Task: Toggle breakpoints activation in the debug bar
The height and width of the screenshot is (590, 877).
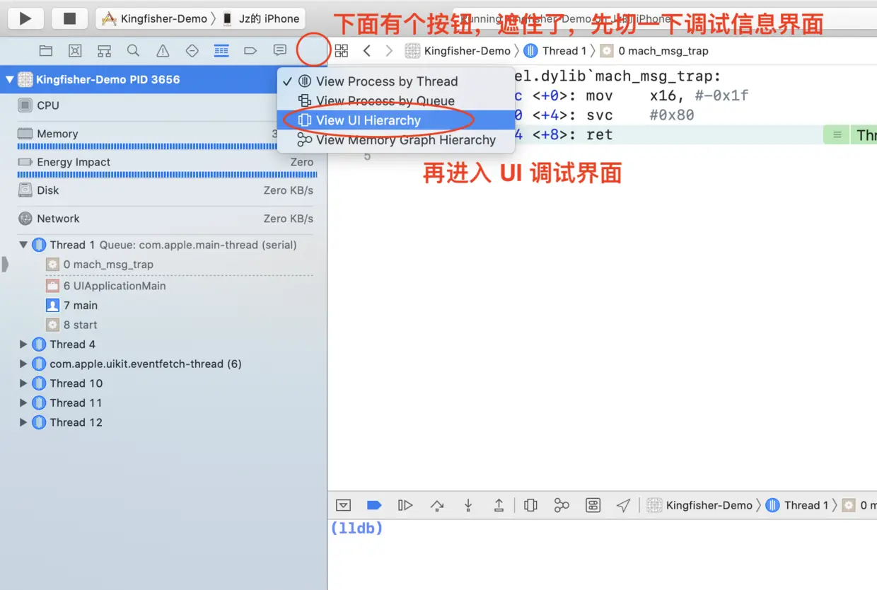Action: (374, 505)
